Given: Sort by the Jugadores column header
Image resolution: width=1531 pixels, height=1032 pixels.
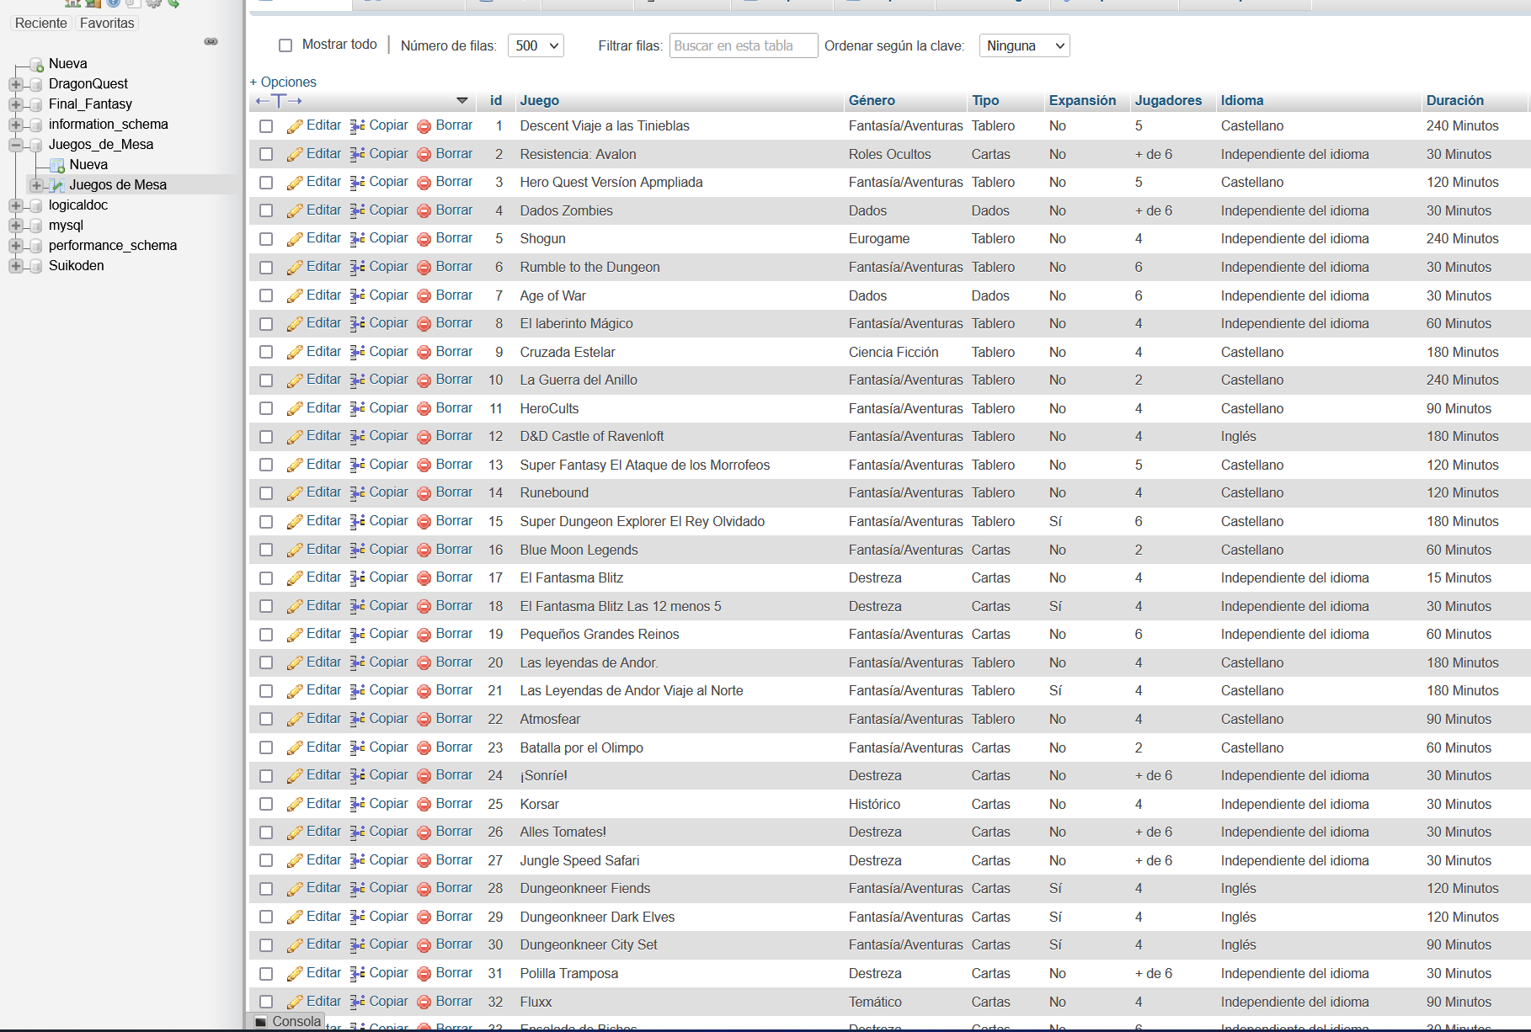Looking at the screenshot, I should [x=1168, y=100].
